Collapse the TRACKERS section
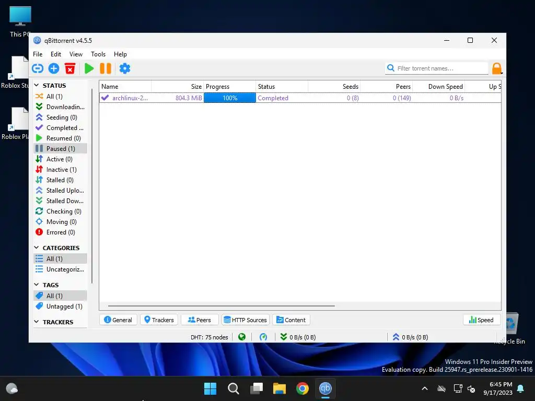 [x=37, y=322]
